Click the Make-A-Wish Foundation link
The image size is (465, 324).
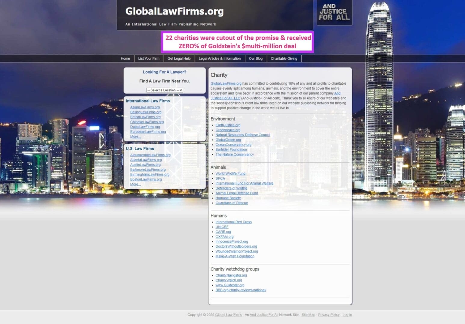point(235,256)
